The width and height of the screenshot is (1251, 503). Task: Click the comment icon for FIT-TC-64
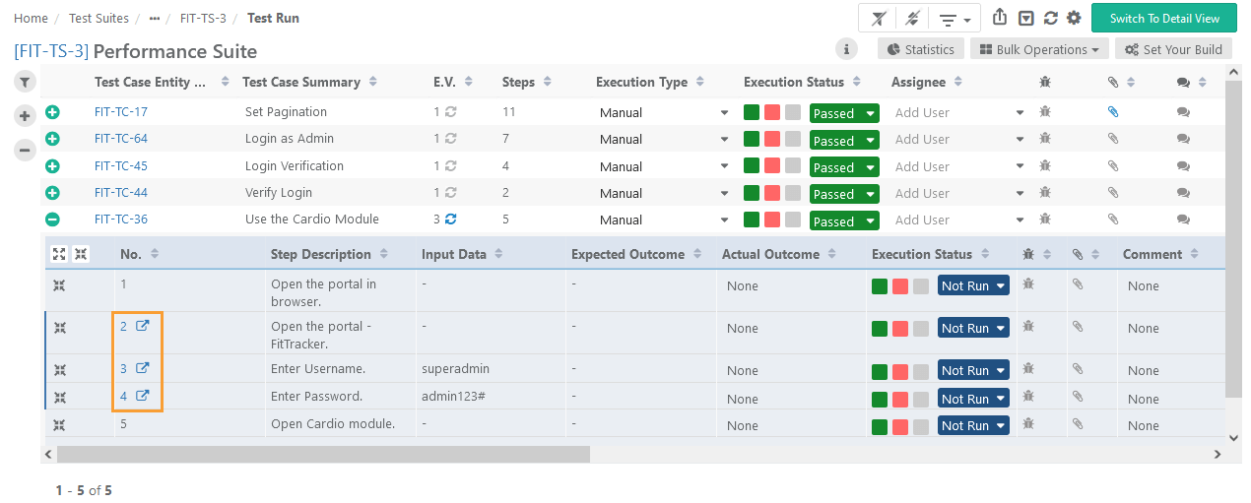coord(1183,139)
